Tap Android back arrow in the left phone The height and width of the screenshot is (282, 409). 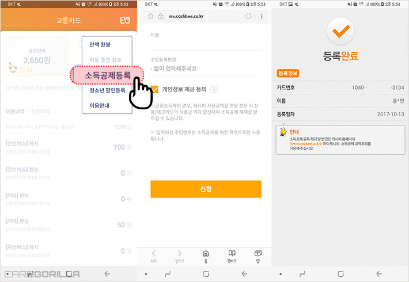[107, 274]
